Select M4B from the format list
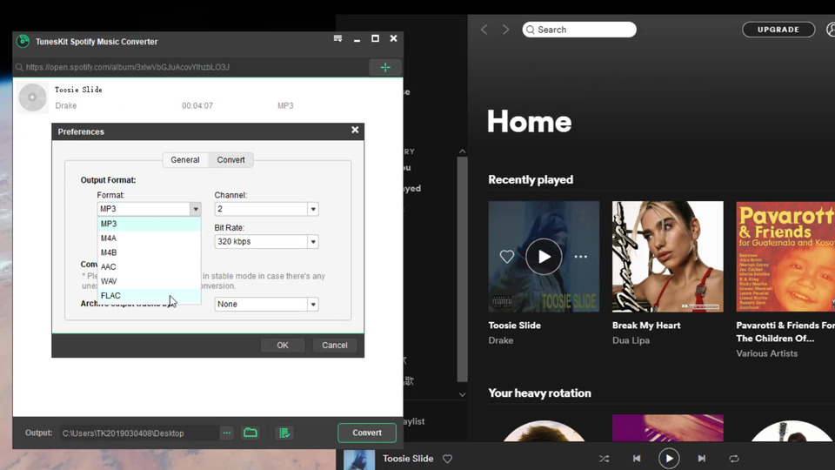Image resolution: width=835 pixels, height=470 pixels. [149, 252]
